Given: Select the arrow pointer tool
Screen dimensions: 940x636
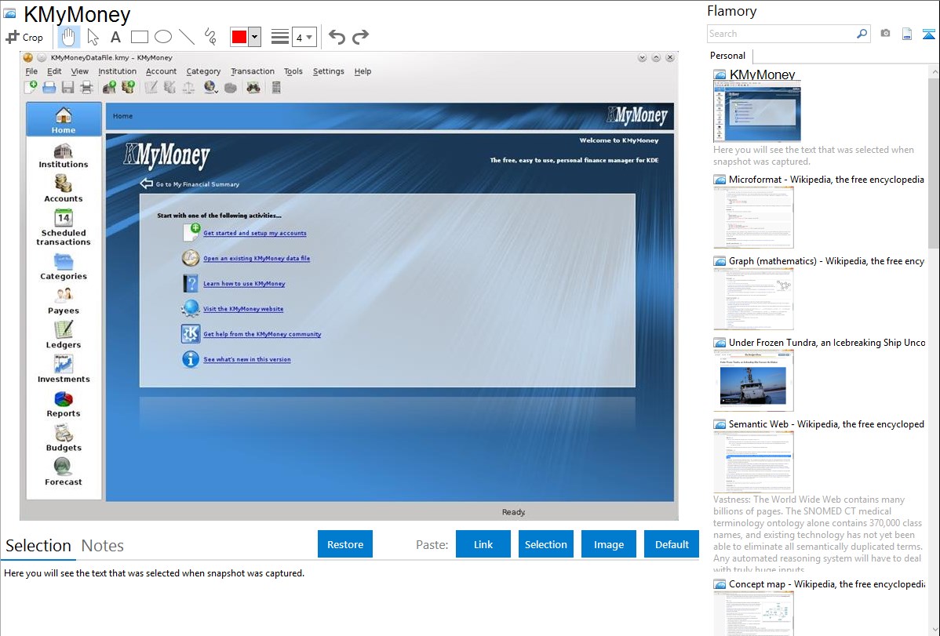Looking at the screenshot, I should click(93, 37).
